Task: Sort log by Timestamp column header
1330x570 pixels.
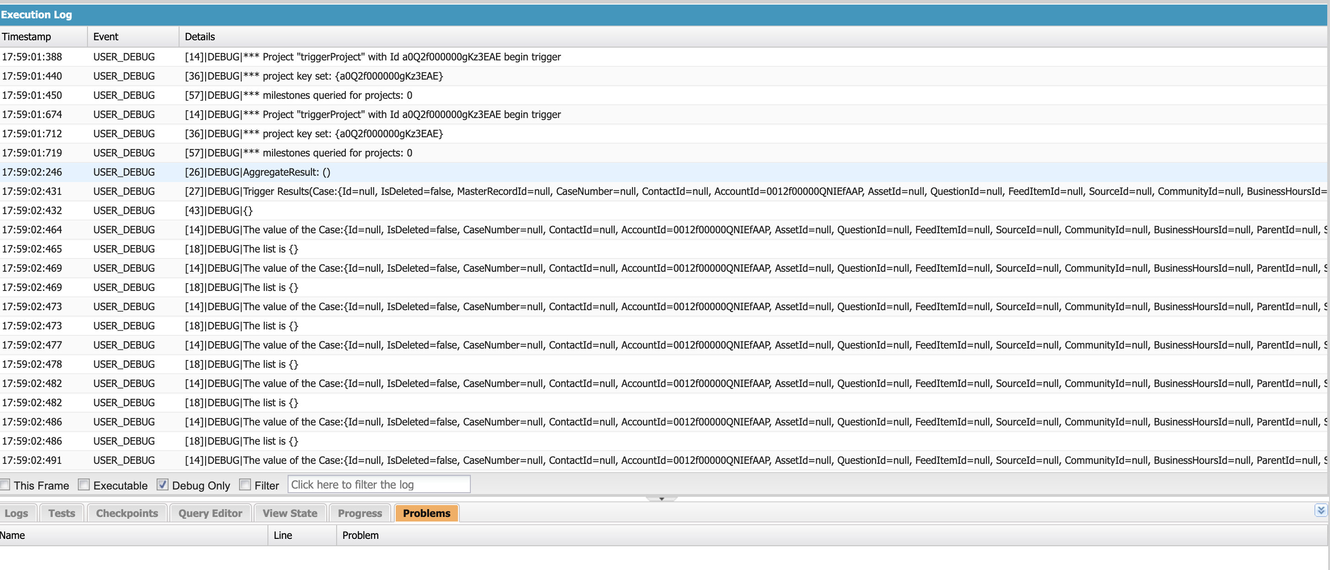Action: pyautogui.click(x=27, y=37)
